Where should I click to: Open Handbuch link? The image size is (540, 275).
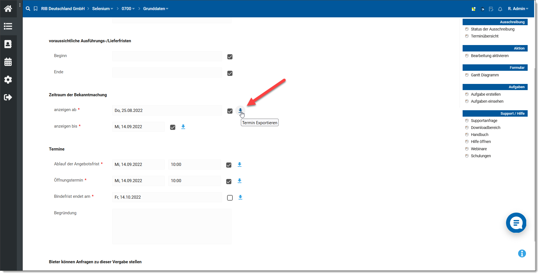pos(479,135)
